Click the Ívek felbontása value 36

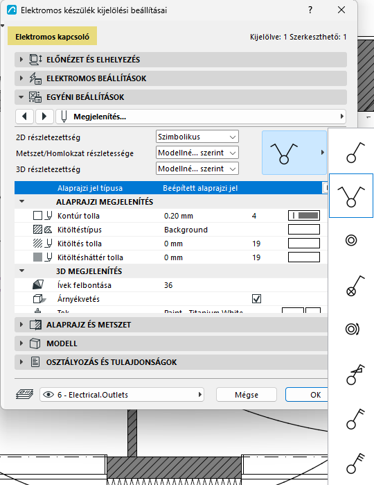coord(168,285)
